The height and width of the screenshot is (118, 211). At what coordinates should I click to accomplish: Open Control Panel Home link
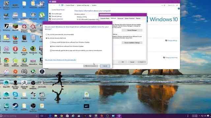tap(58, 10)
